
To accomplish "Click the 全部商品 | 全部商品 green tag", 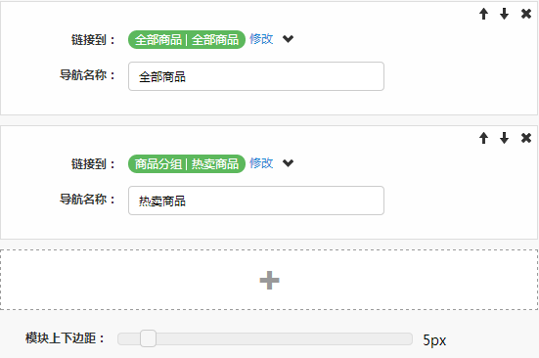I will click(x=187, y=39).
